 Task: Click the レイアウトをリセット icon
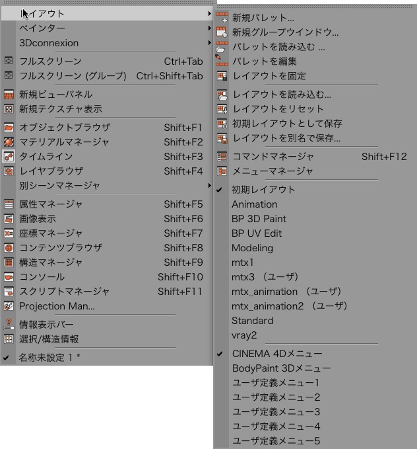click(x=222, y=109)
